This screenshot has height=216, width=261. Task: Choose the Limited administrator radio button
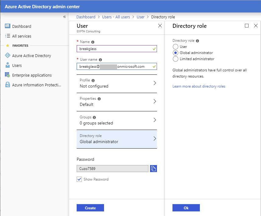175,59
